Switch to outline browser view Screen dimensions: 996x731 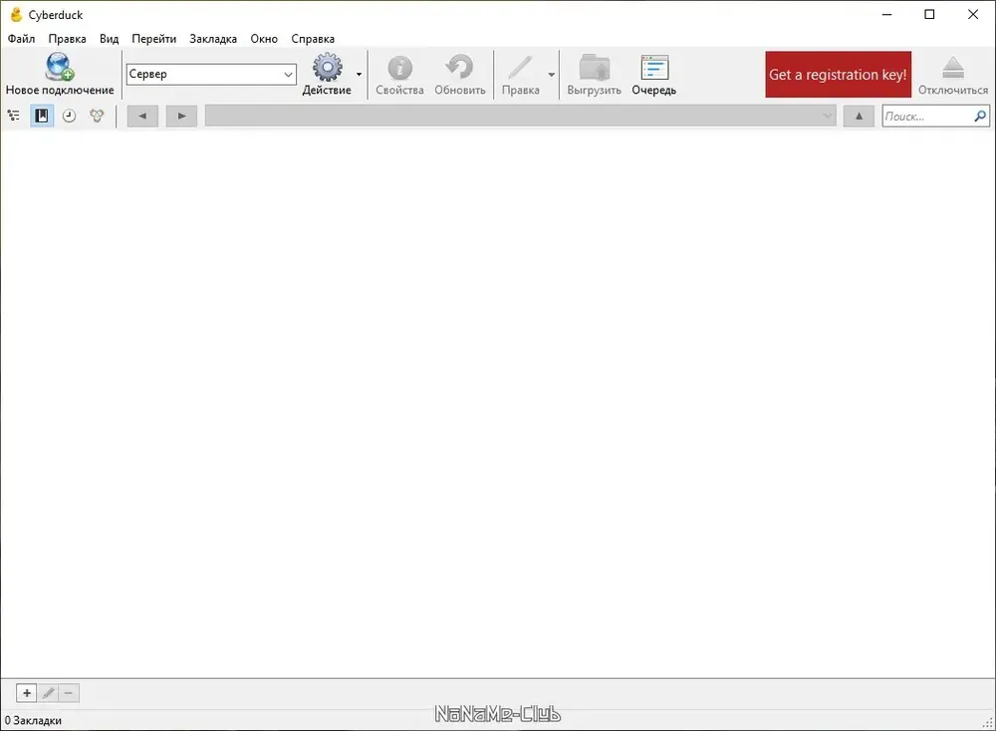[13, 116]
